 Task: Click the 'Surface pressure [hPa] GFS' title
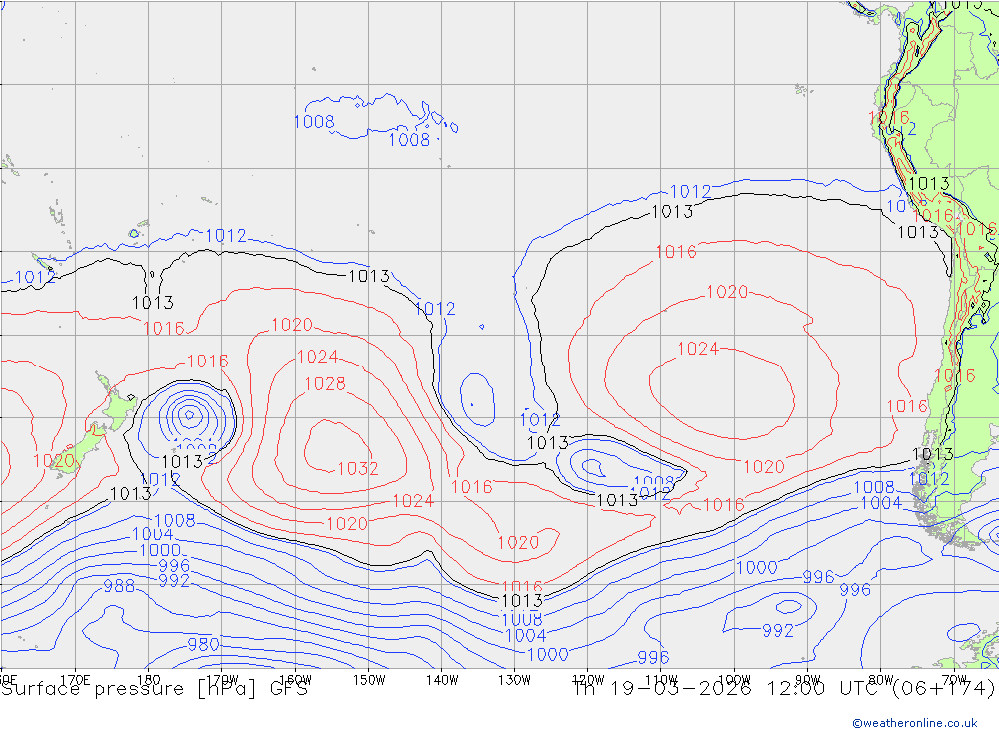154,689
